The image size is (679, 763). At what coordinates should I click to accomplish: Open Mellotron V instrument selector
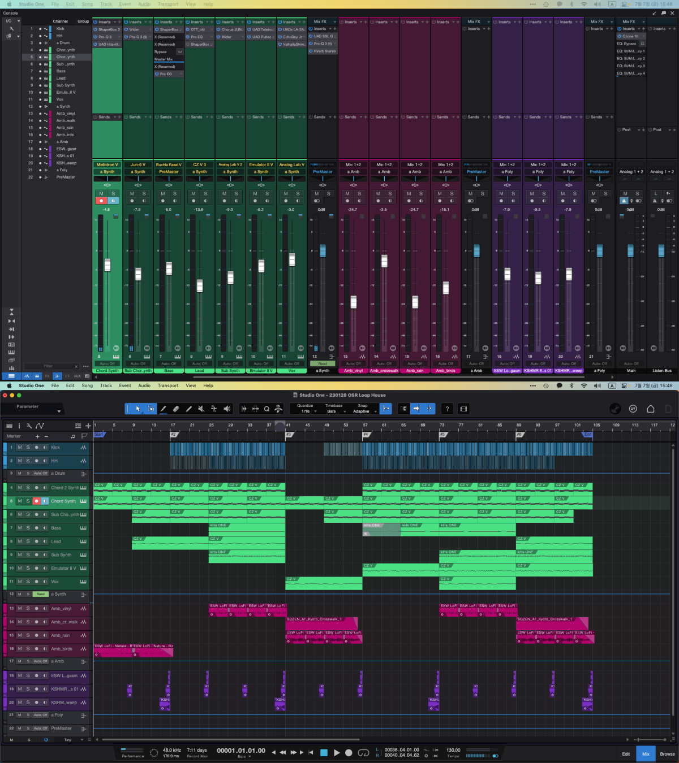coord(108,164)
